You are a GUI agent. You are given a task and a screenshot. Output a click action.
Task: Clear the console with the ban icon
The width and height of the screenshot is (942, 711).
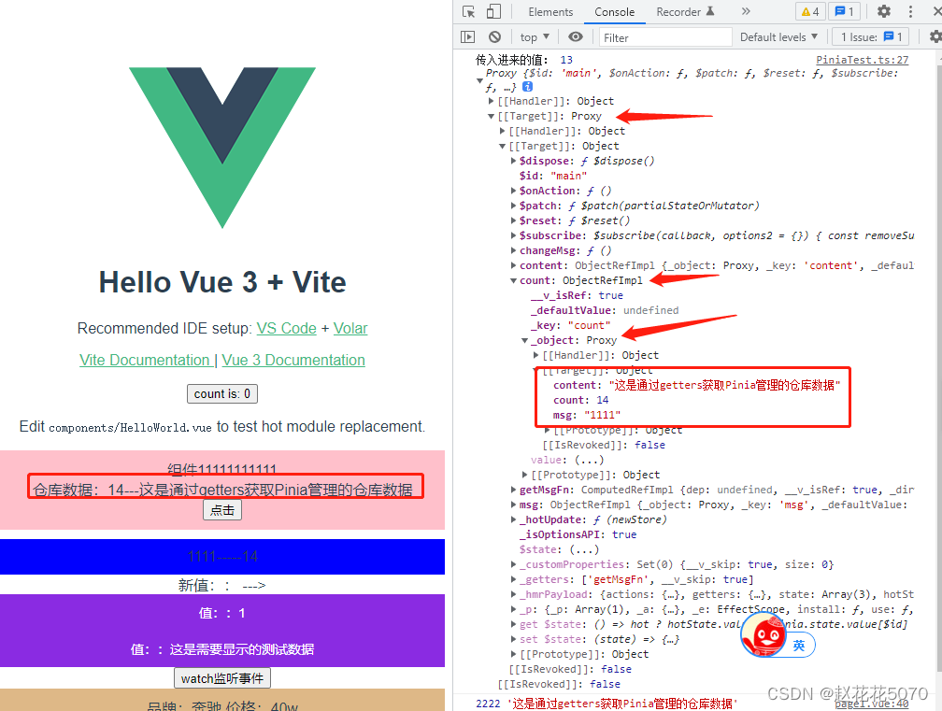coord(494,37)
